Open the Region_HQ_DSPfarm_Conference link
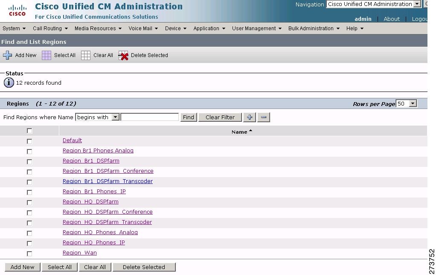Image resolution: width=436 pixels, height=275 pixels. [x=108, y=212]
